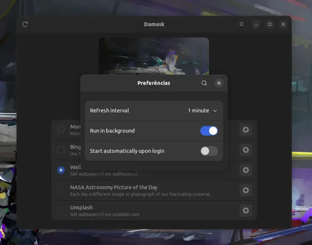Close the Preferências dialog
The height and width of the screenshot is (245, 312).
pos(219,83)
